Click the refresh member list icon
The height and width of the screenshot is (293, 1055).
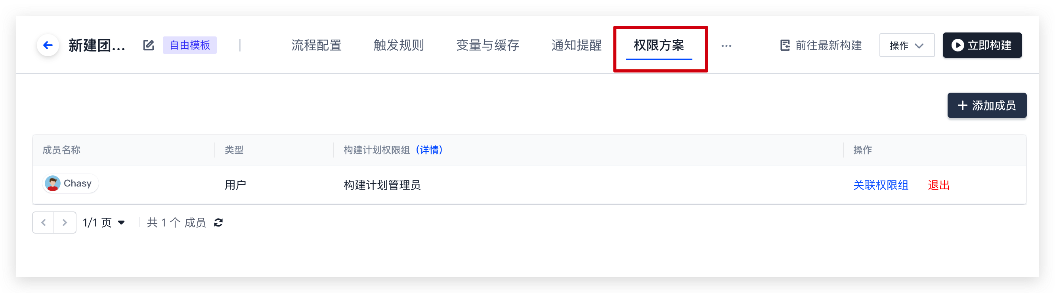[218, 223]
